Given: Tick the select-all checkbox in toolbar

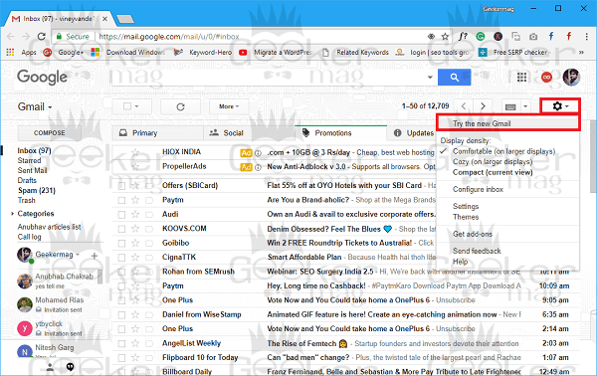Looking at the screenshot, I should 127,106.
